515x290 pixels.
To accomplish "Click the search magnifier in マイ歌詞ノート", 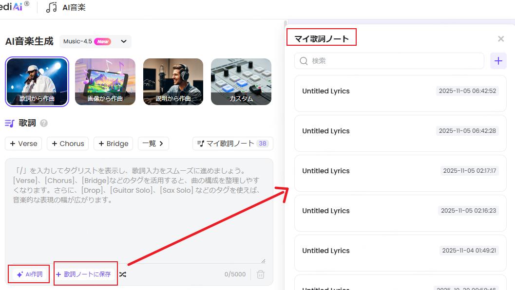I will [304, 61].
